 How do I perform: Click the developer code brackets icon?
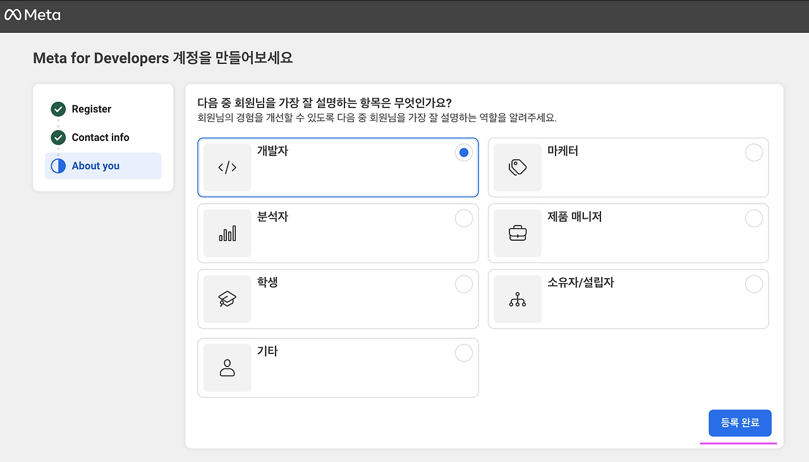pyautogui.click(x=227, y=167)
